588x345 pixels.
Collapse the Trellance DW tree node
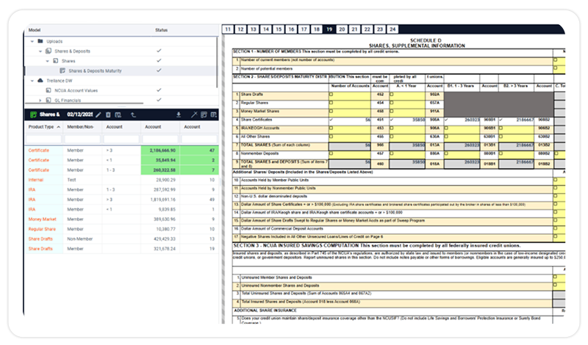pyautogui.click(x=32, y=81)
